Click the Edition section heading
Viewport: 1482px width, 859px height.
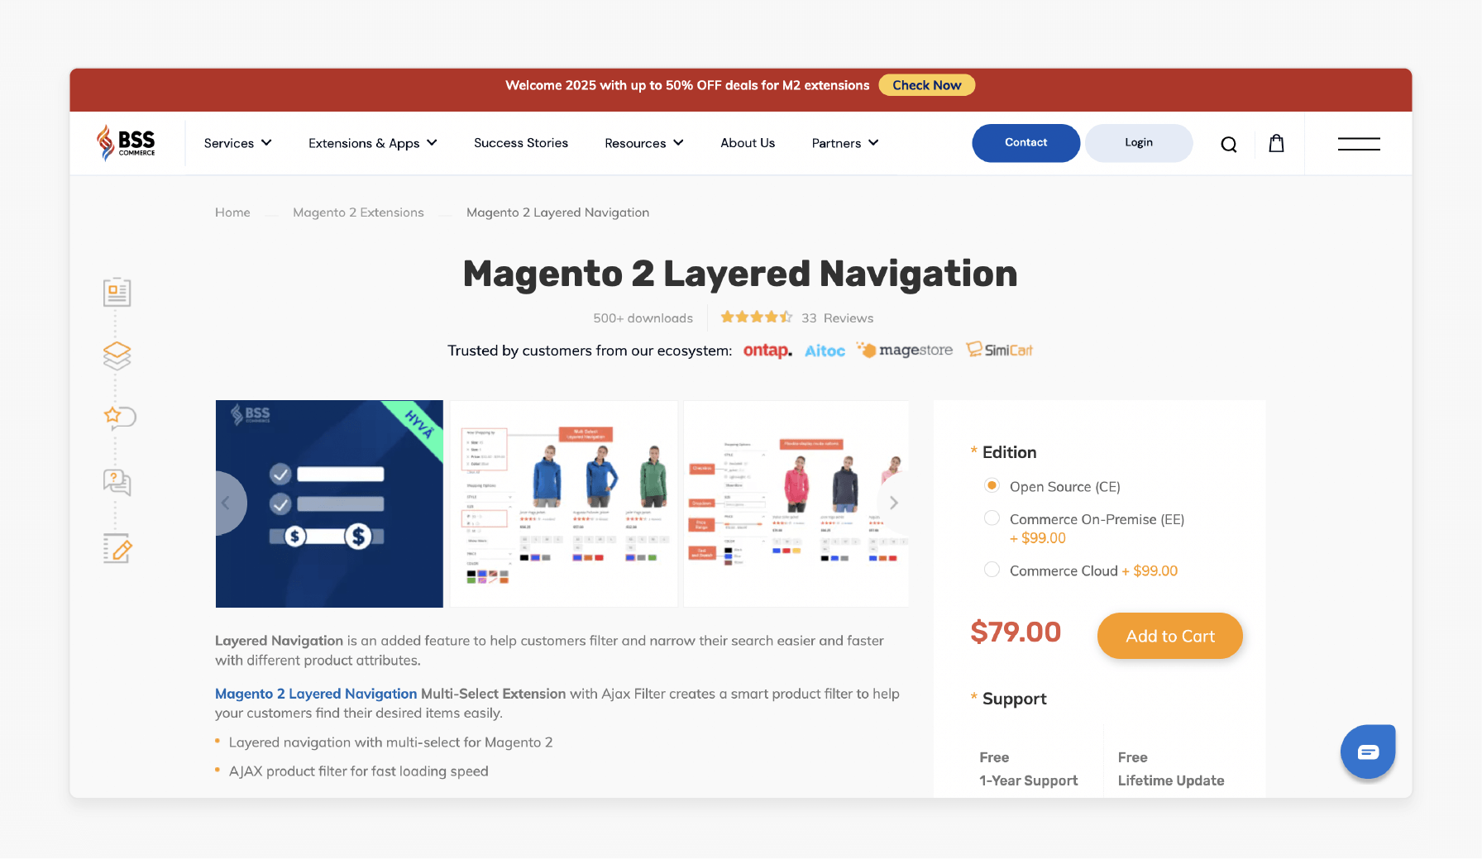[1009, 452]
